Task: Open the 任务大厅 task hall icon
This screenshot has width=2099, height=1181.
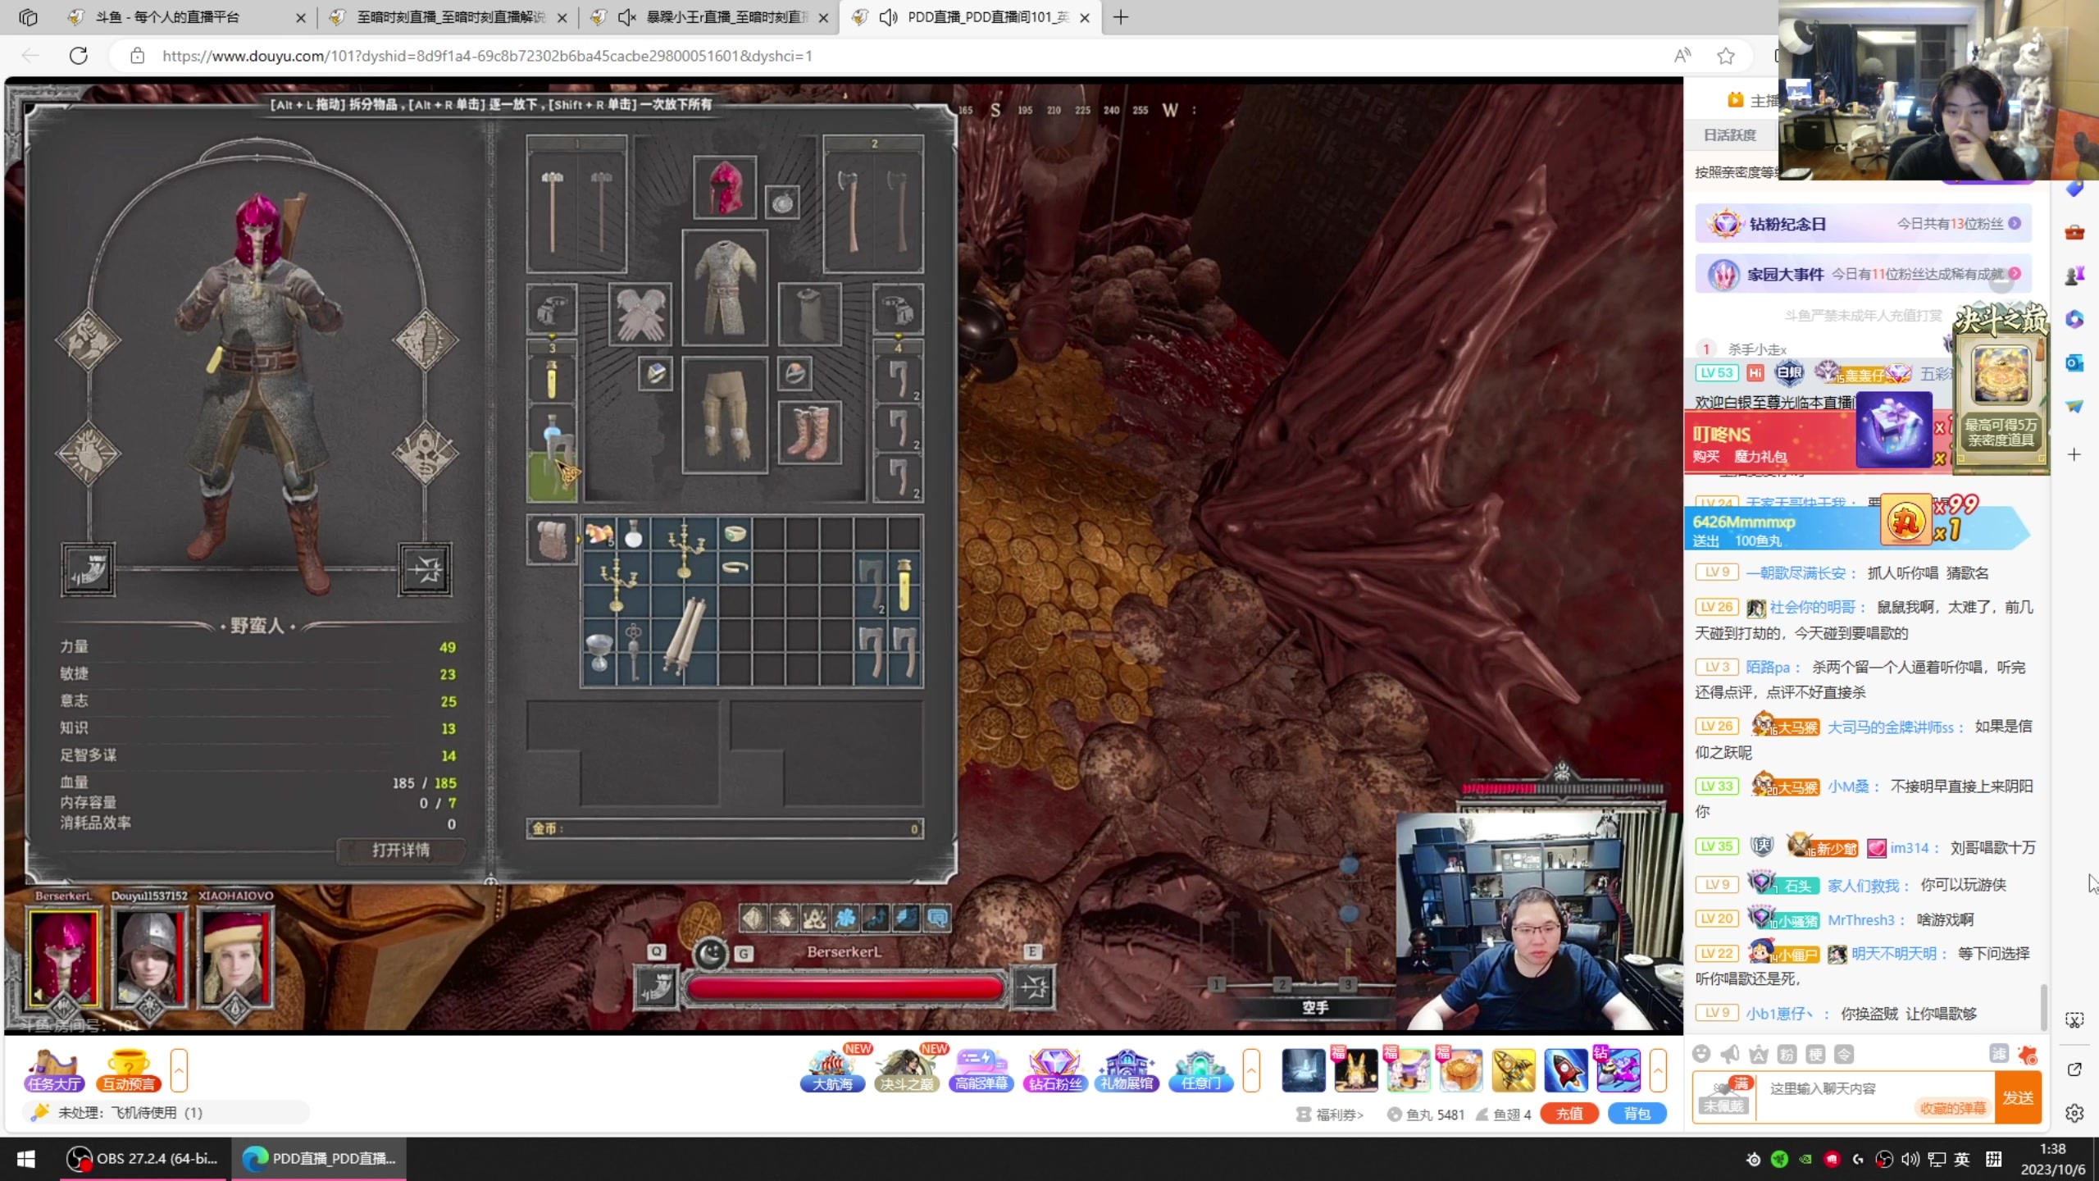Action: tap(54, 1069)
